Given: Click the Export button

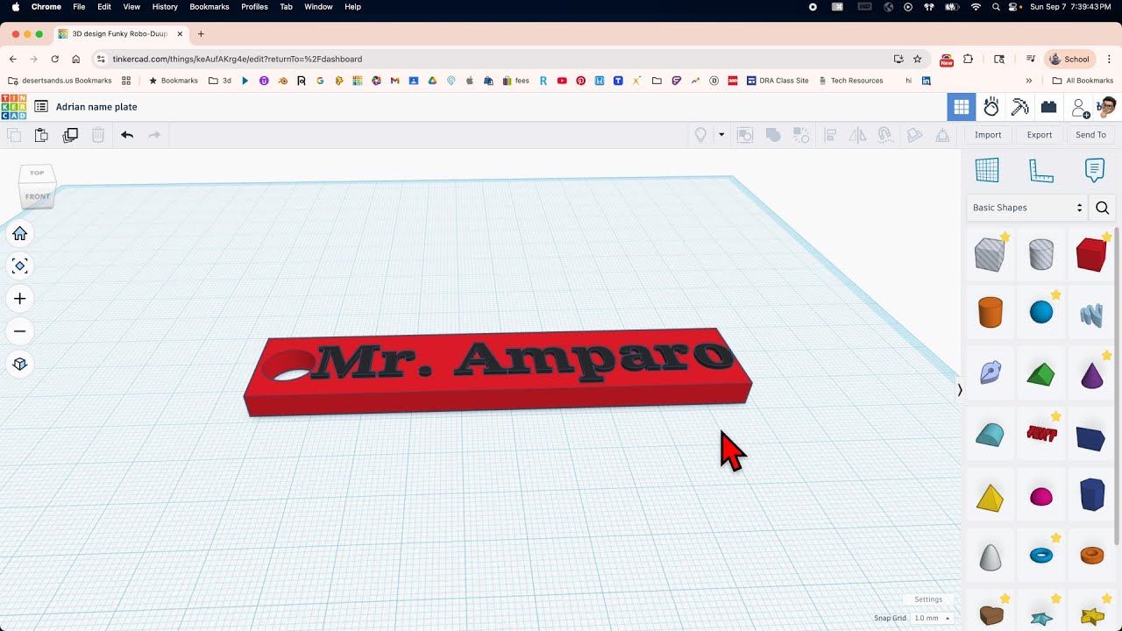Looking at the screenshot, I should [x=1040, y=135].
